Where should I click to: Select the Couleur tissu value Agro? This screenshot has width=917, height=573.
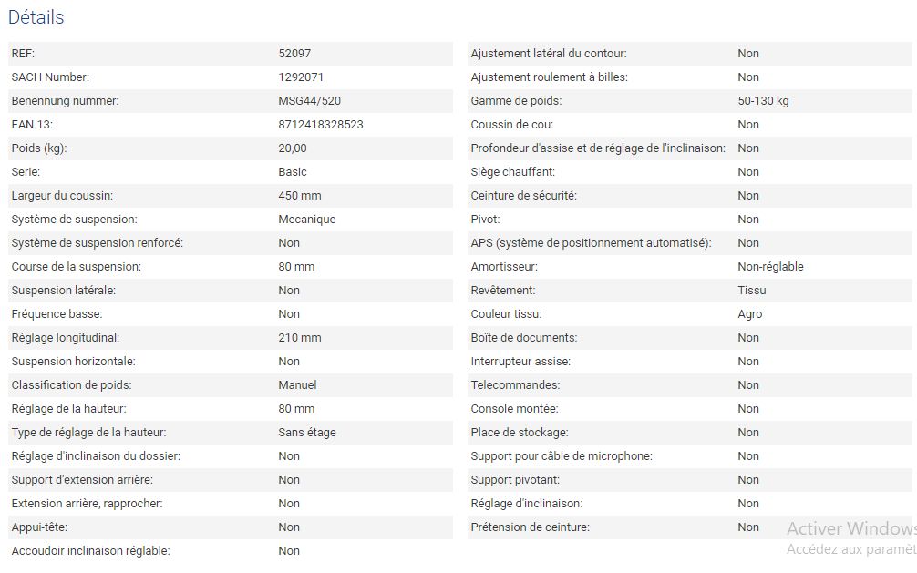pyautogui.click(x=749, y=314)
